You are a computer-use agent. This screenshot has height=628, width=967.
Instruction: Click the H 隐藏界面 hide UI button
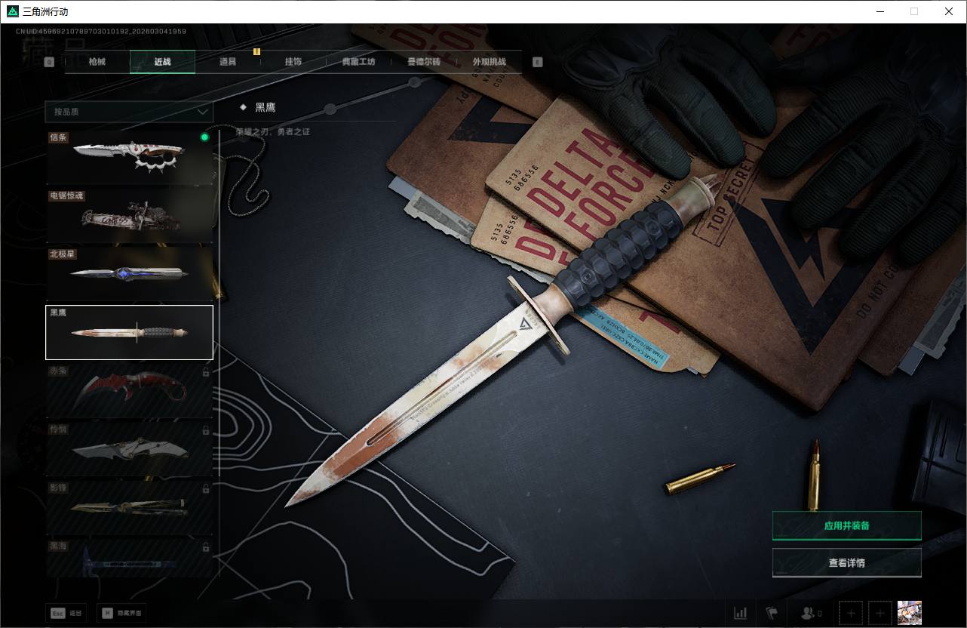(122, 613)
